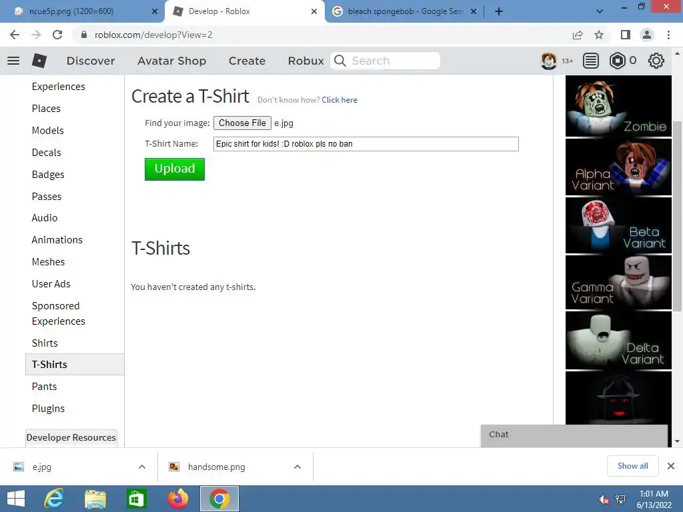
Task: Open the Windows Start menu
Action: [x=16, y=499]
